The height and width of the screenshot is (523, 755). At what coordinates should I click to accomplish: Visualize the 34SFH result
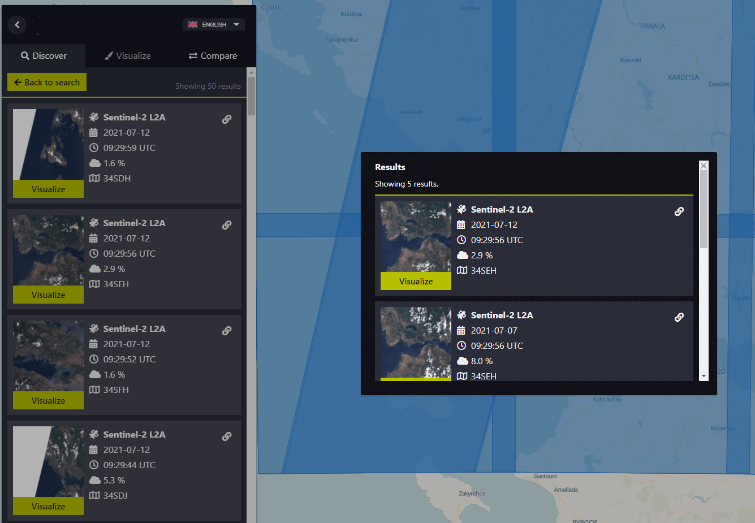(48, 400)
